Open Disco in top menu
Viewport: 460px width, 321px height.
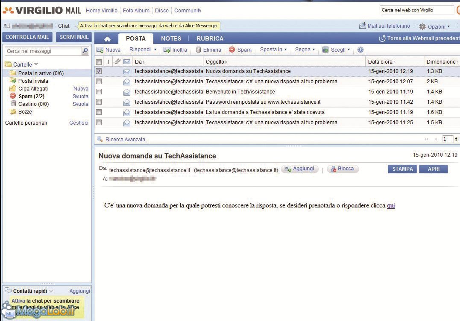[161, 11]
